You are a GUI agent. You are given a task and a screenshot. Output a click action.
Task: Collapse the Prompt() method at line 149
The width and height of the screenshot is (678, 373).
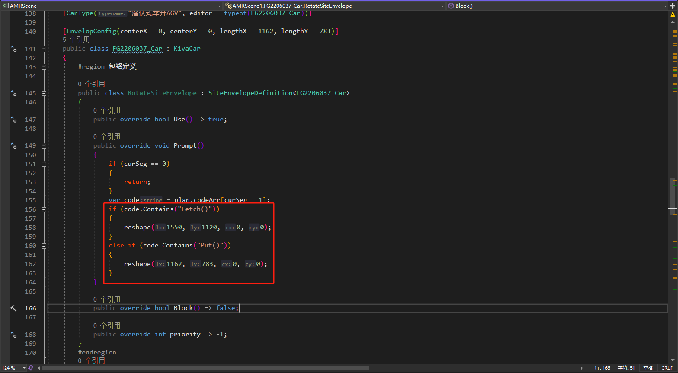click(44, 145)
